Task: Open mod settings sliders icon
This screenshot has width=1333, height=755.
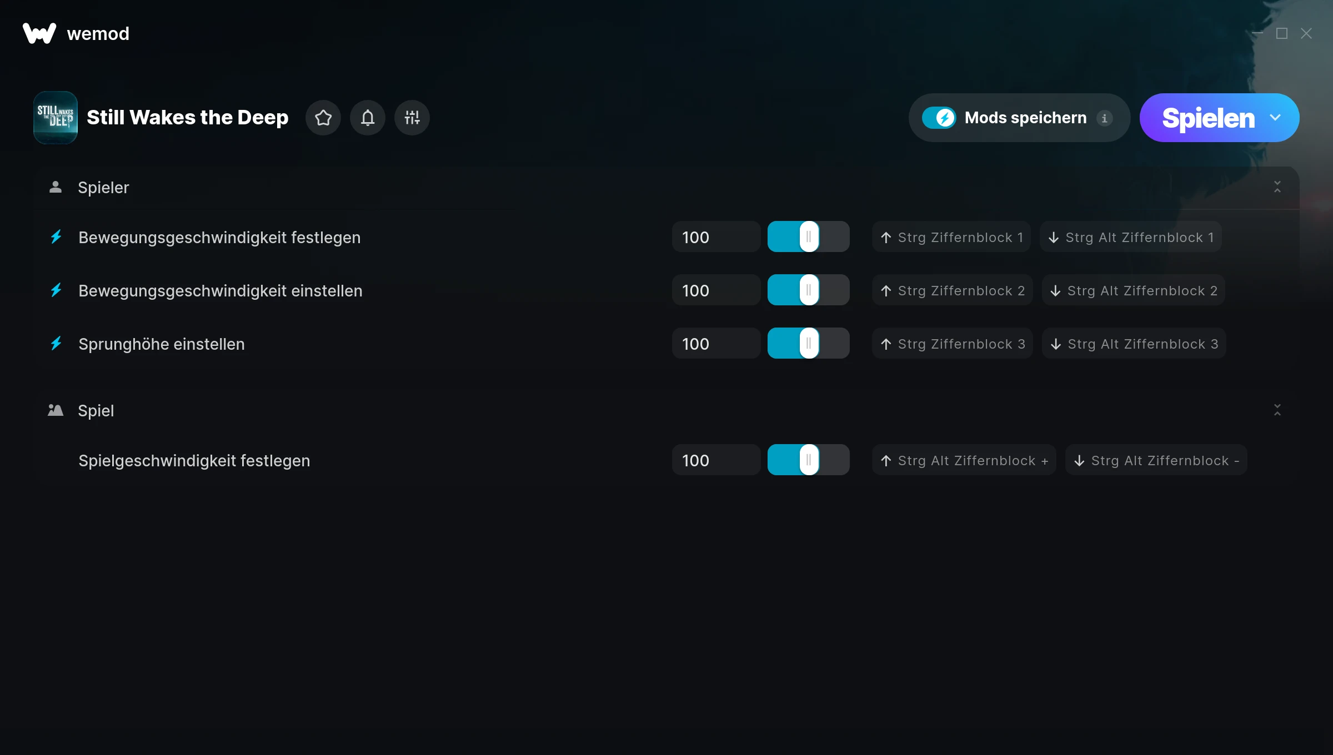Action: coord(412,118)
